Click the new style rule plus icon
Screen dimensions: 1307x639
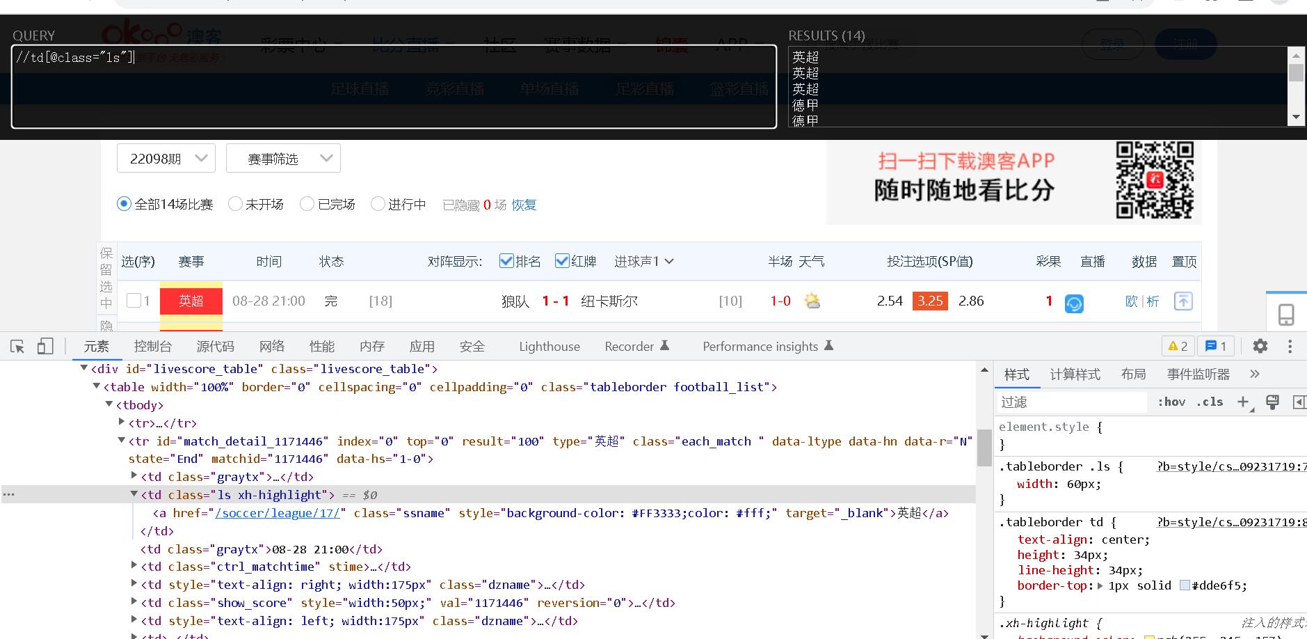tap(1243, 402)
